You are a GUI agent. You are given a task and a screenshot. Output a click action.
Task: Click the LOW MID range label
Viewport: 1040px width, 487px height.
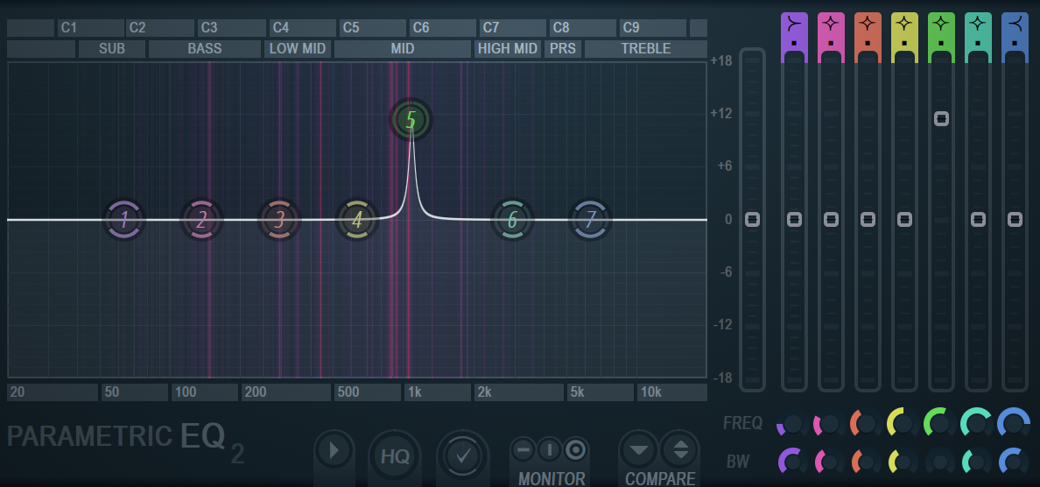pos(297,49)
